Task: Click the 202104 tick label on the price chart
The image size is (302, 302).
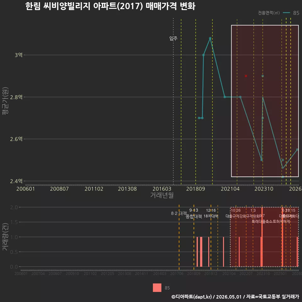Action: [x=230, y=189]
